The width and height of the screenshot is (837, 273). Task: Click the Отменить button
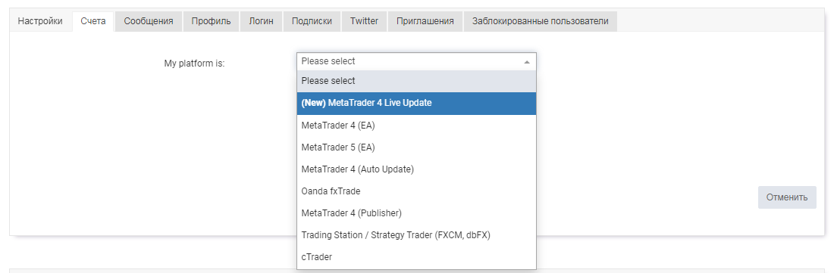point(787,197)
